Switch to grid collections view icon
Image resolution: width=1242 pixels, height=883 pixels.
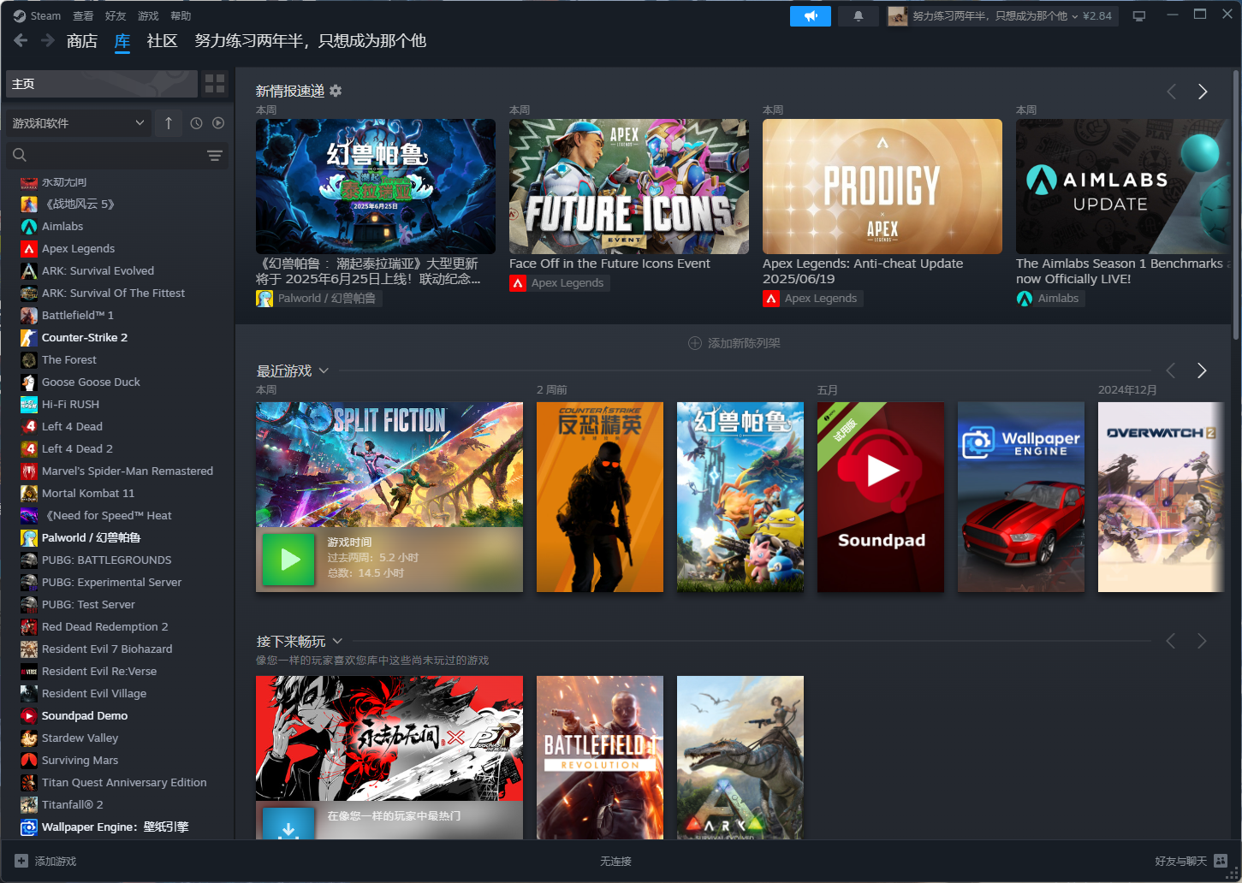click(215, 84)
